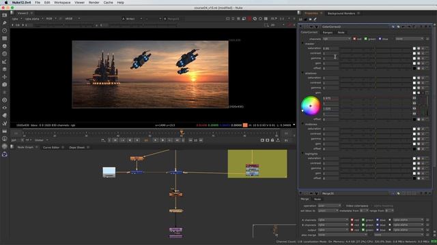Toggle red channel checkbox in ColorCorrect2
The width and height of the screenshot is (437, 245).
[x=354, y=39]
